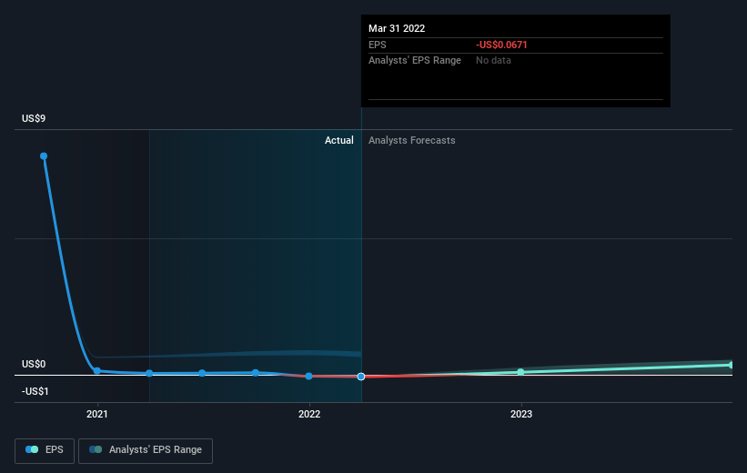747x473 pixels.
Task: Select the forecast data point at 2023
Action: pos(520,372)
